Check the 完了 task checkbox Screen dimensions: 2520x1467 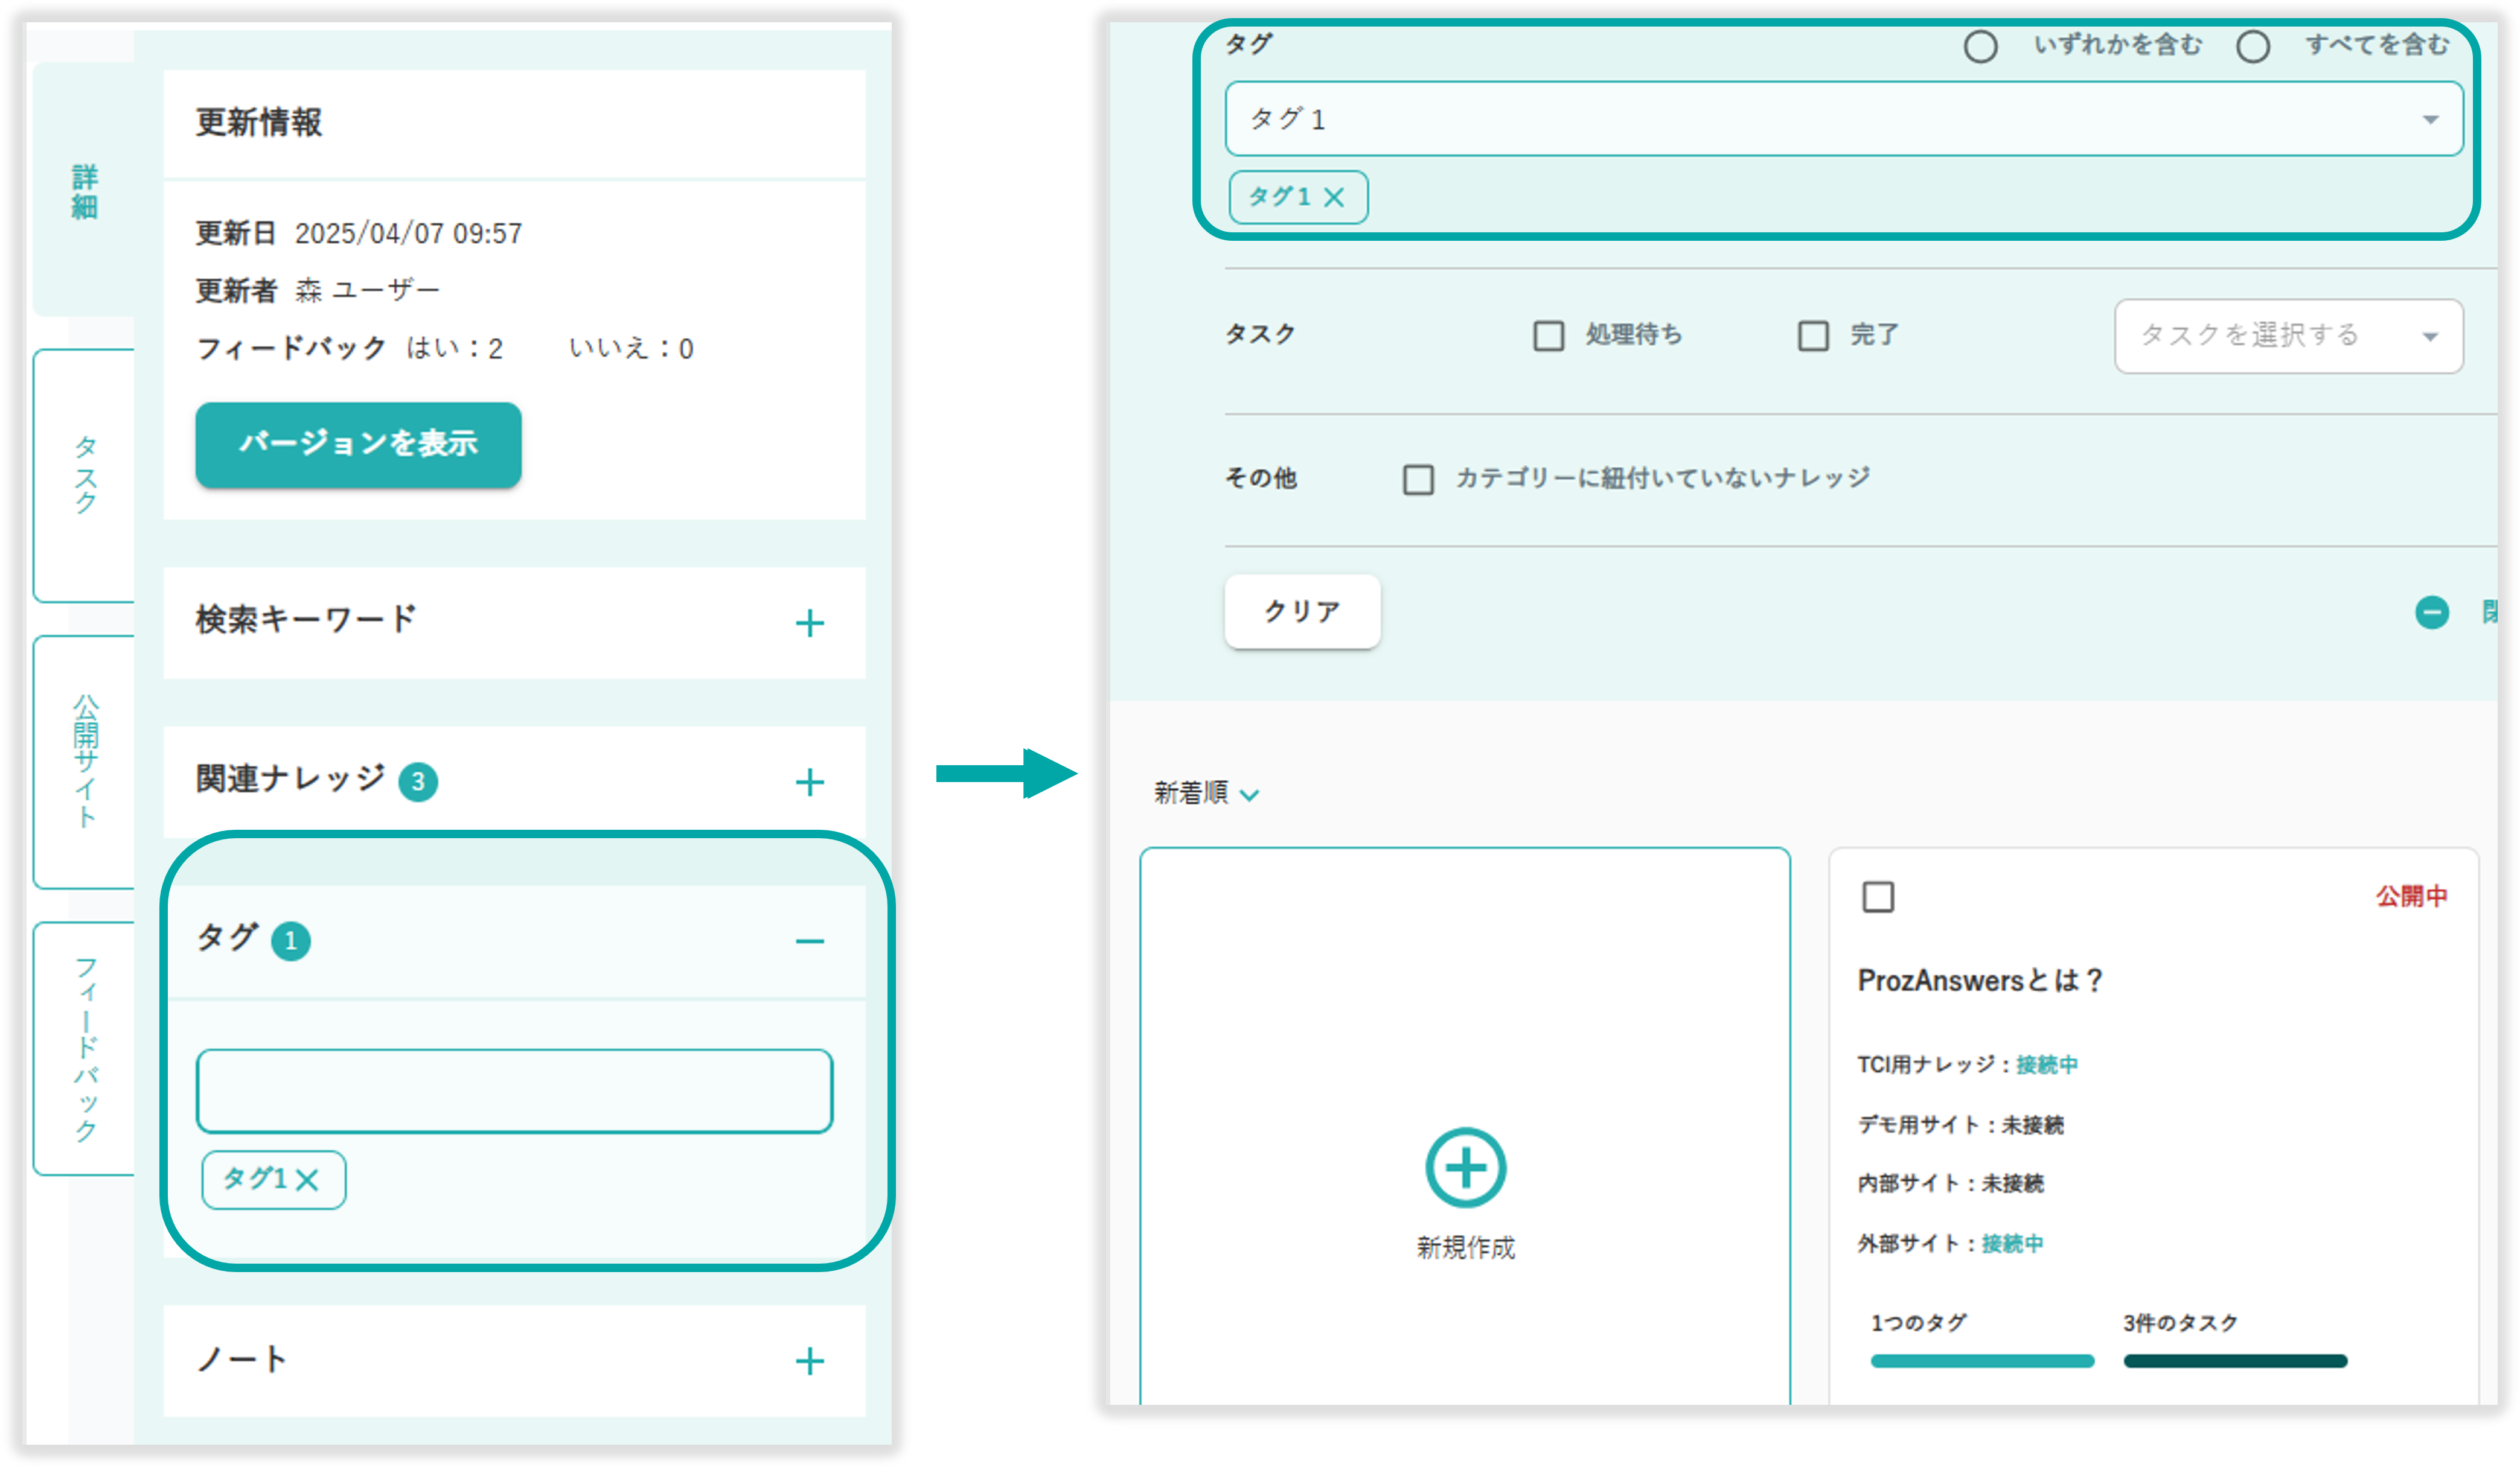click(1813, 336)
